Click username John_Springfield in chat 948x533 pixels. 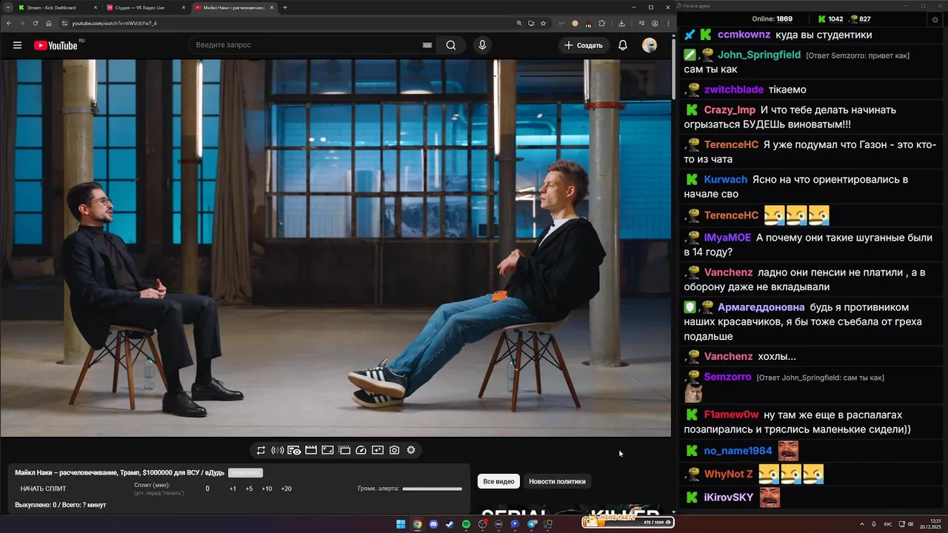(759, 55)
